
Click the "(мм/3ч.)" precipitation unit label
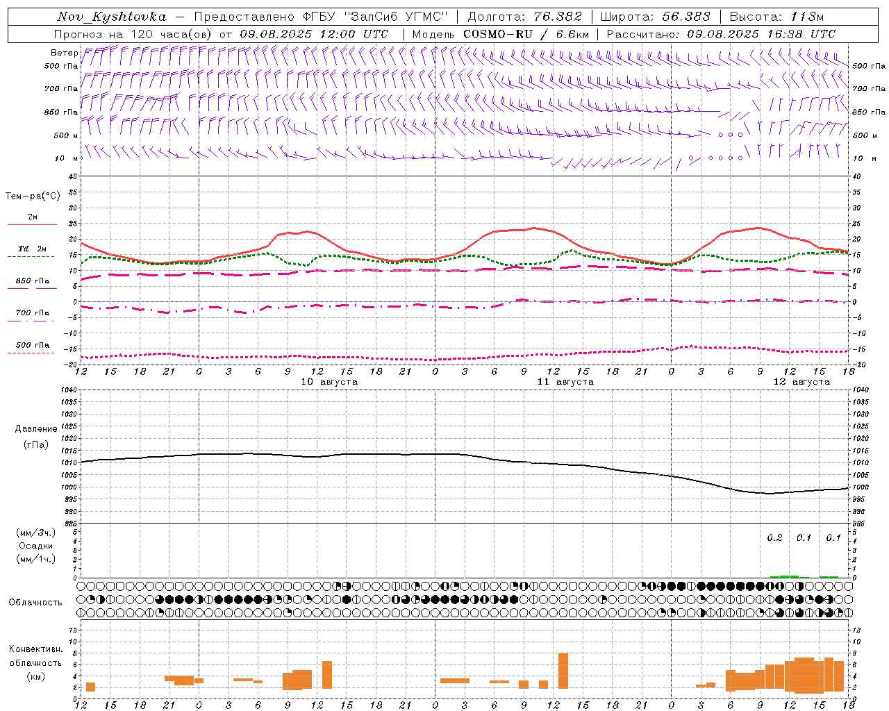(36, 533)
